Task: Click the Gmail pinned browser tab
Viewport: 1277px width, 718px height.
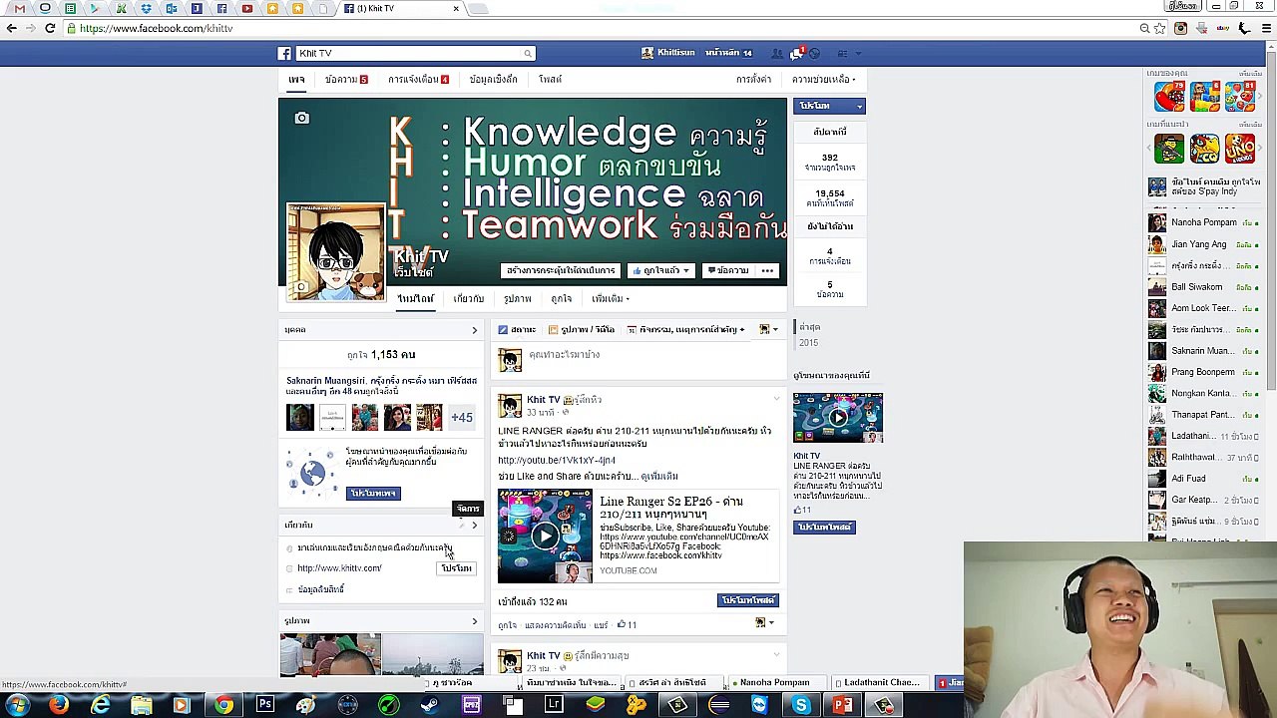Action: pos(19,8)
